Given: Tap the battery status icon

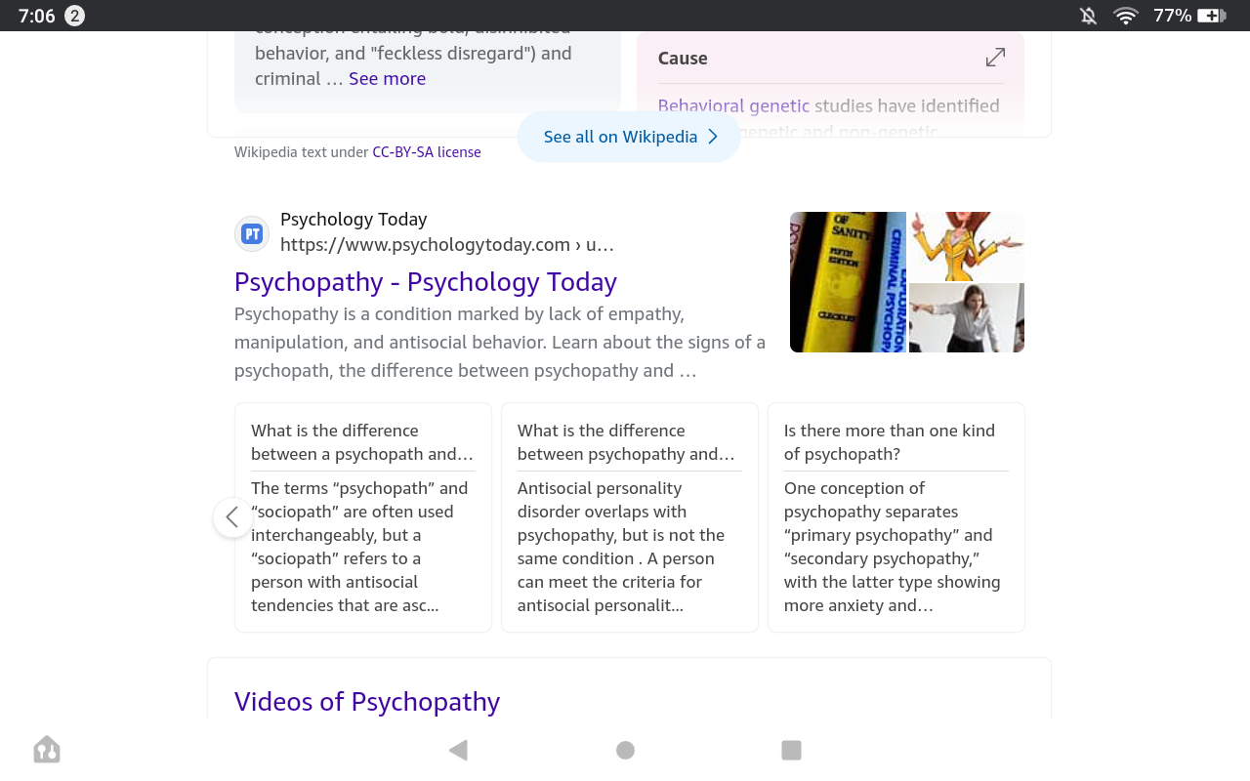Looking at the screenshot, I should (1212, 16).
